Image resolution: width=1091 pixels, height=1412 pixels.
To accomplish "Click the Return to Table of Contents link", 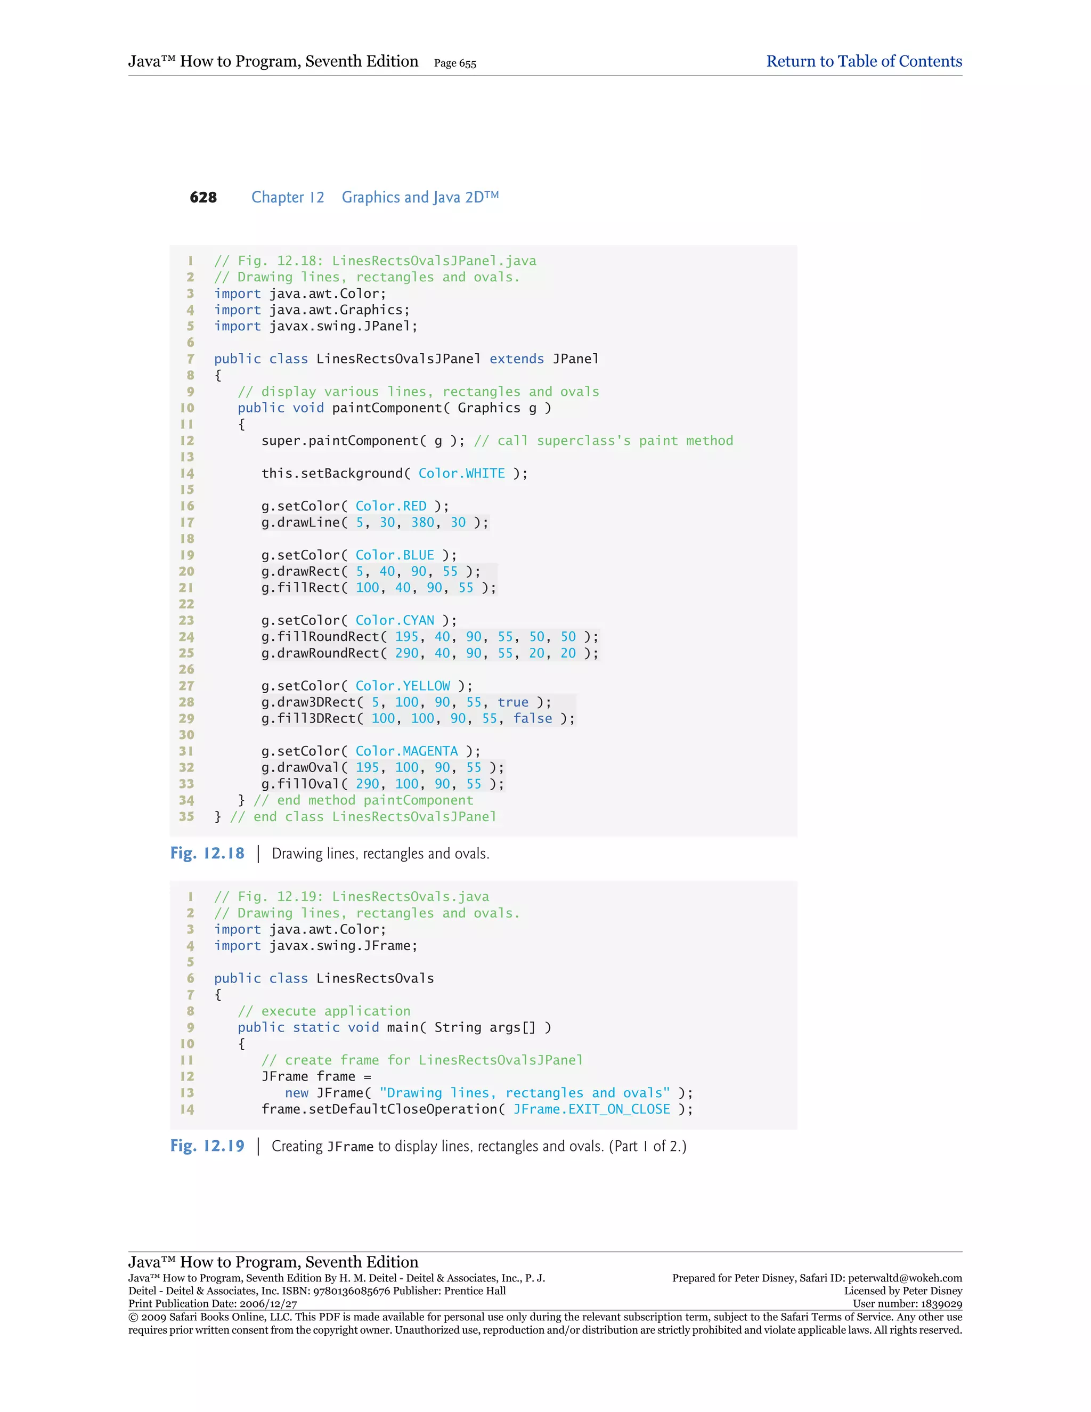I will (x=864, y=61).
